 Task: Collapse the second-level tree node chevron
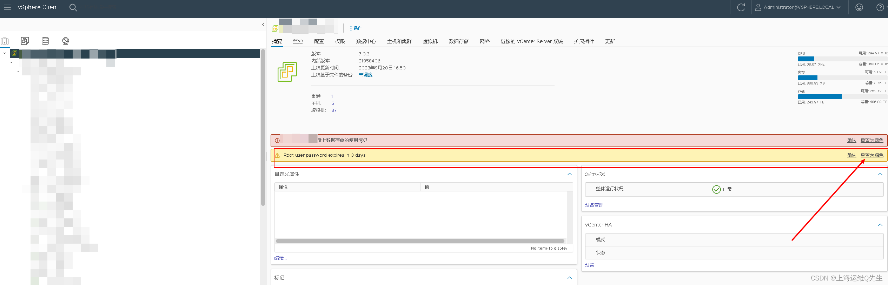[11, 62]
